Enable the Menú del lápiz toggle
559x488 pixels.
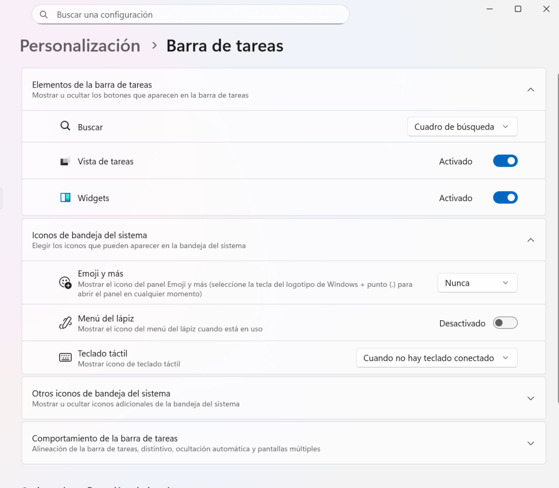tap(505, 323)
